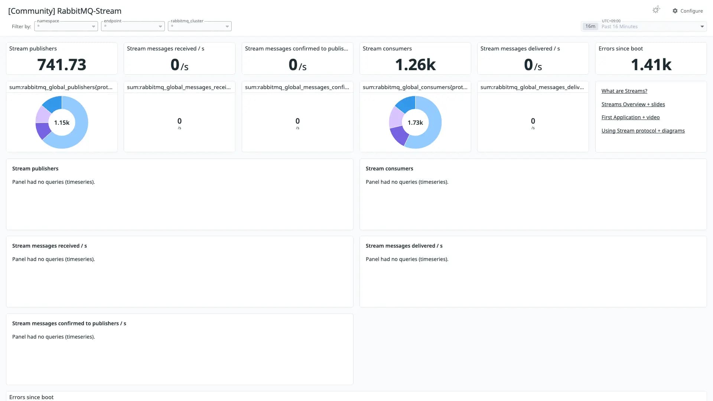Expand the namespace filter dropdown
The width and height of the screenshot is (713, 401).
click(x=66, y=26)
